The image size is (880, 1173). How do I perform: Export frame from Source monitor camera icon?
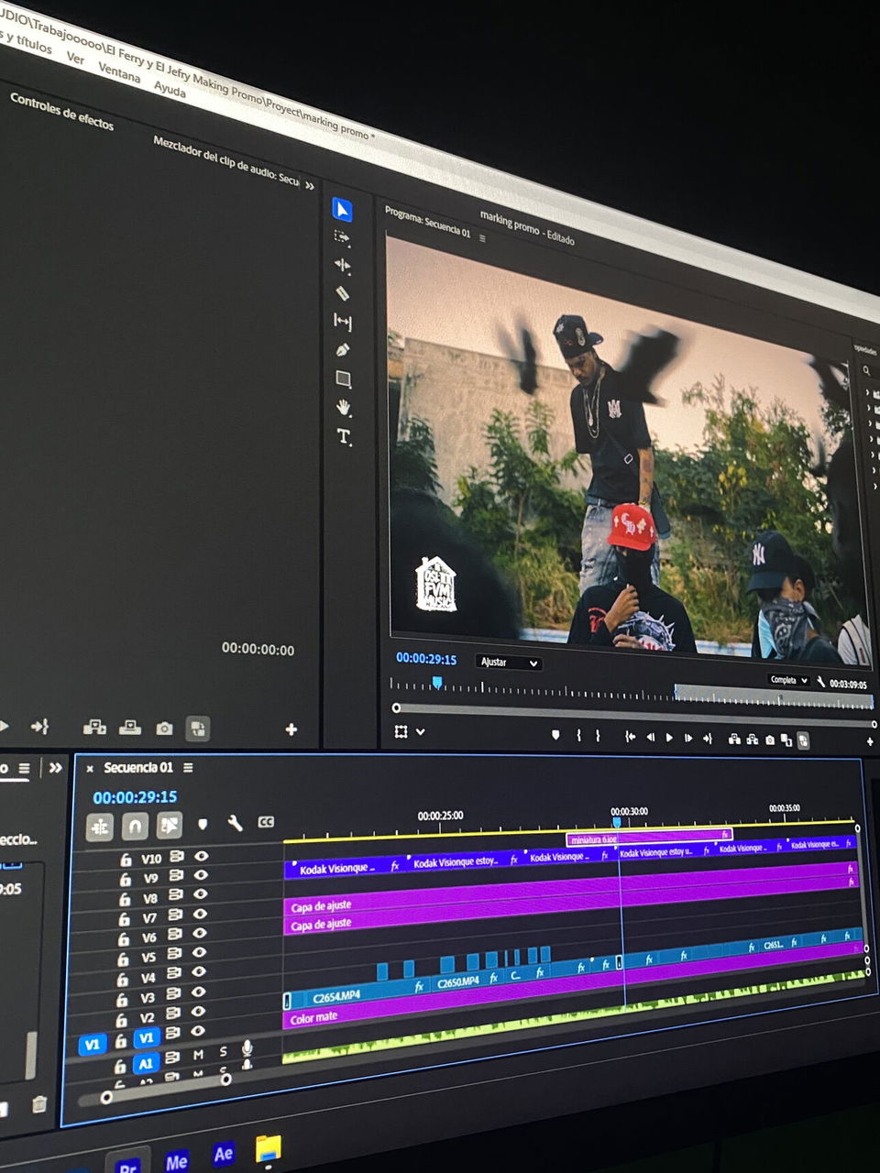click(164, 729)
